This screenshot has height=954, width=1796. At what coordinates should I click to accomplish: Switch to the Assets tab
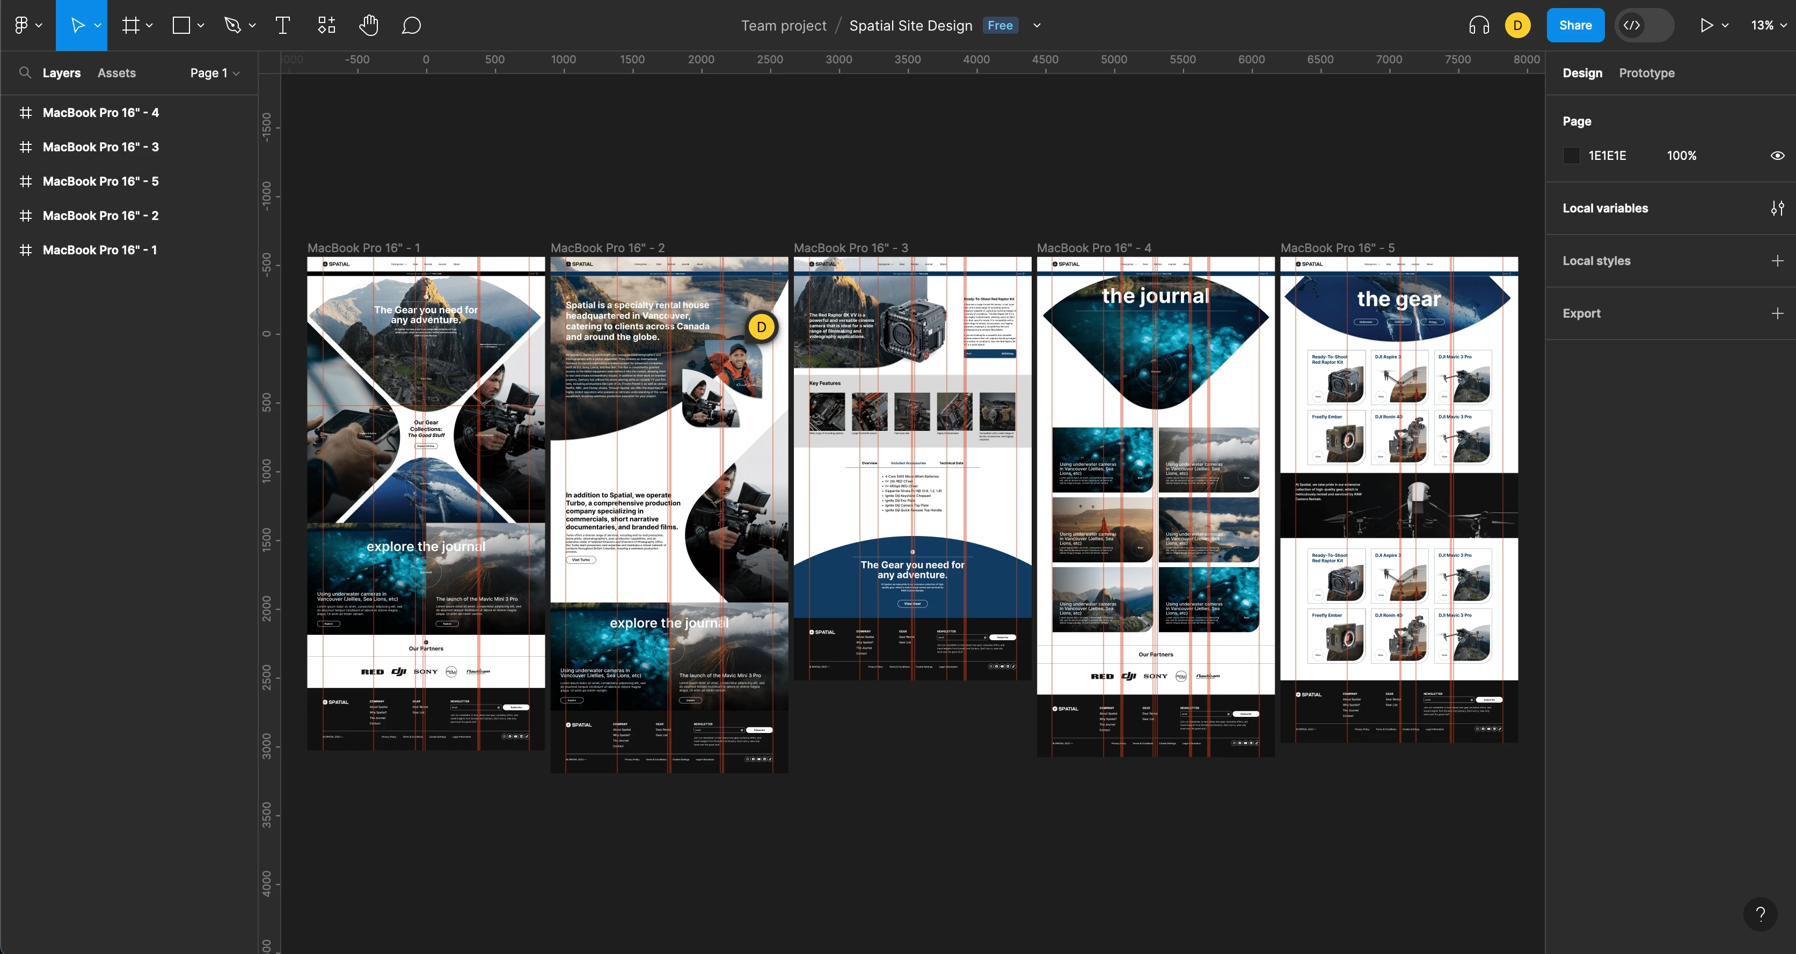click(x=116, y=73)
